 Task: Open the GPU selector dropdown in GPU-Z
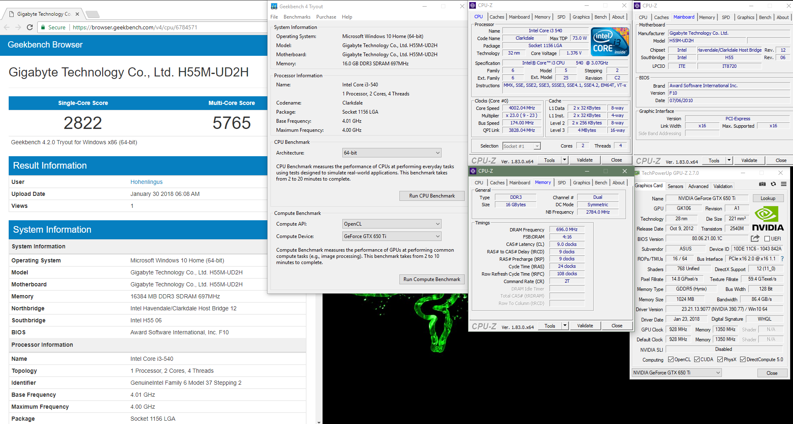676,373
